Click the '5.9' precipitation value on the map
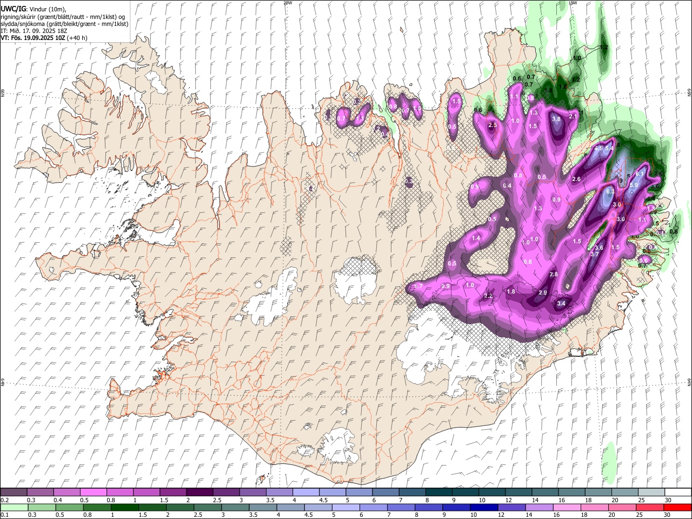692x519 pixels. (x=634, y=185)
